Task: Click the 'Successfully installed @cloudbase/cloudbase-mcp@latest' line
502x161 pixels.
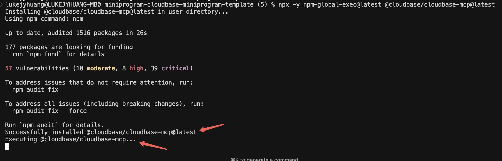Action: 101,132
